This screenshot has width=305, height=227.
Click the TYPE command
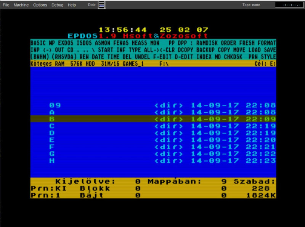pos(135,50)
